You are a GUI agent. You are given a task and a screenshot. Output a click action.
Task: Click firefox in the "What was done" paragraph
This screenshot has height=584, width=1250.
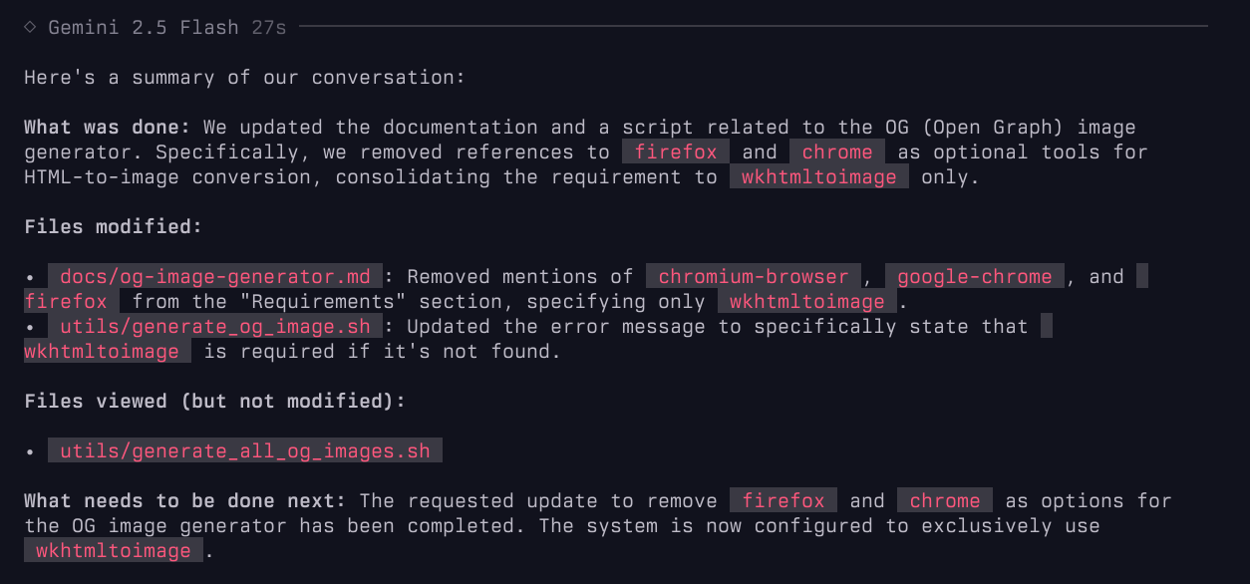coord(676,151)
